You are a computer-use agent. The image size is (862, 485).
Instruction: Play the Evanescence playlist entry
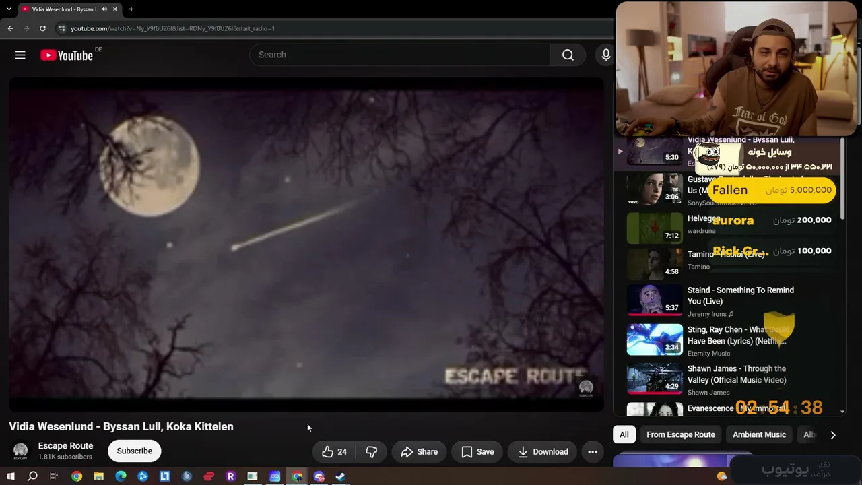click(727, 409)
